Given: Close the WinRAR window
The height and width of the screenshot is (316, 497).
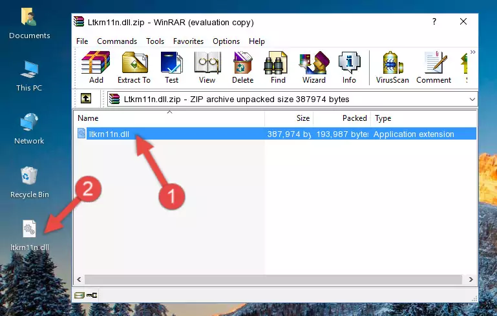Looking at the screenshot, I should [x=463, y=21].
